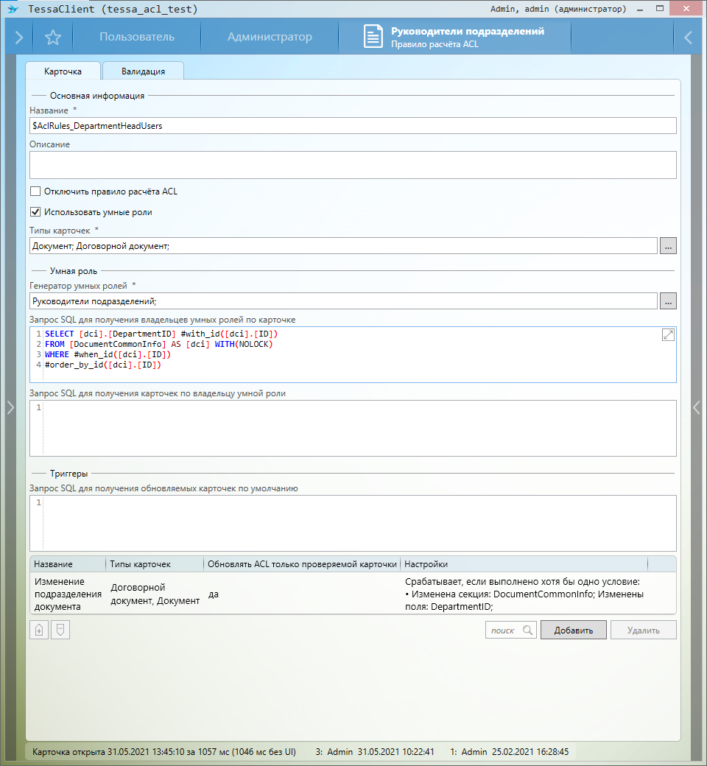Uncheck 'Использовать умные роли' checkbox
The image size is (707, 766).
pyautogui.click(x=35, y=212)
